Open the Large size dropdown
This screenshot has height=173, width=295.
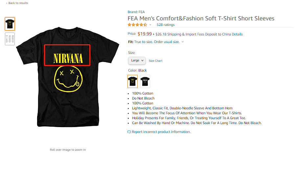click(137, 60)
